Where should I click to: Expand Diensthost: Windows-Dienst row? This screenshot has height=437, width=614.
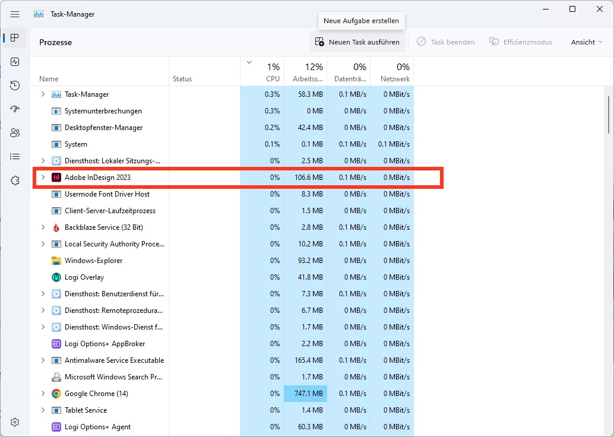[x=43, y=327]
